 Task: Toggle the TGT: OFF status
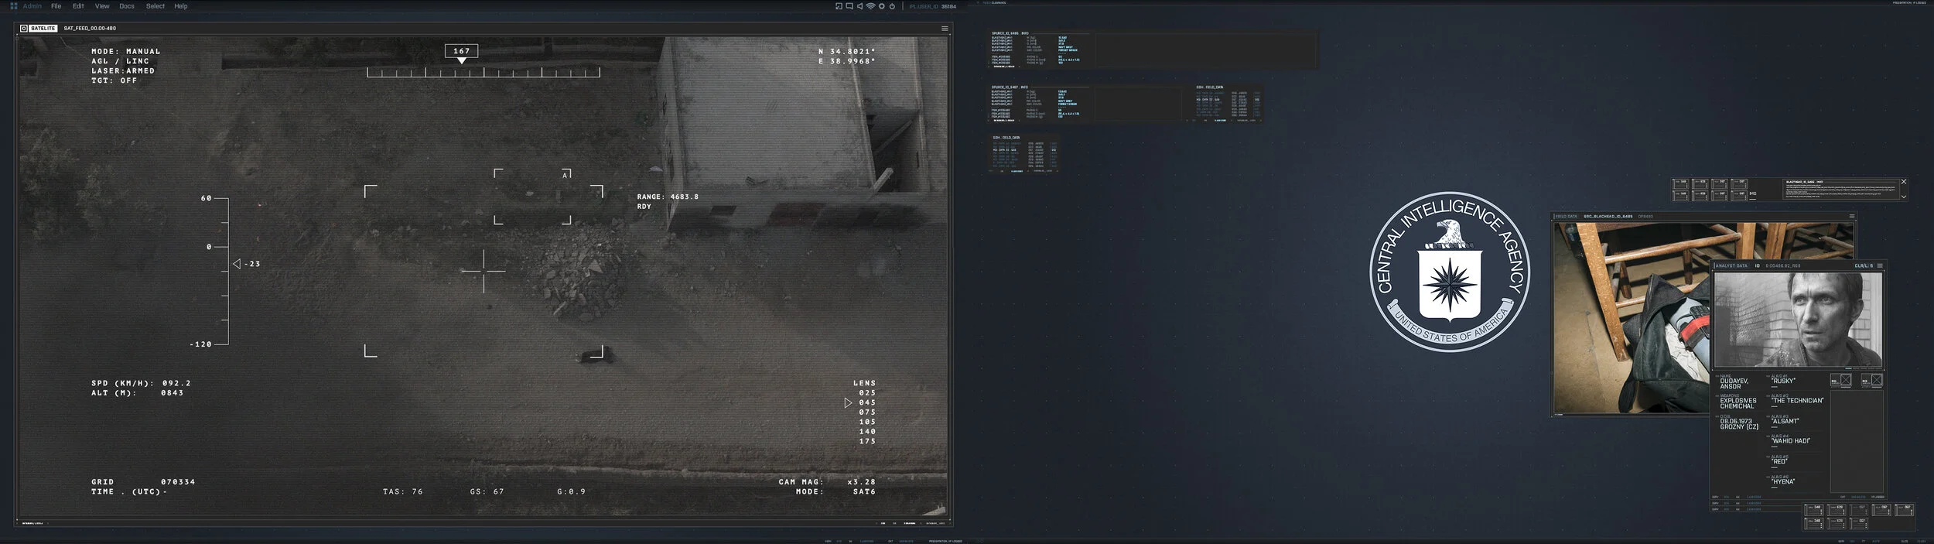pos(114,80)
